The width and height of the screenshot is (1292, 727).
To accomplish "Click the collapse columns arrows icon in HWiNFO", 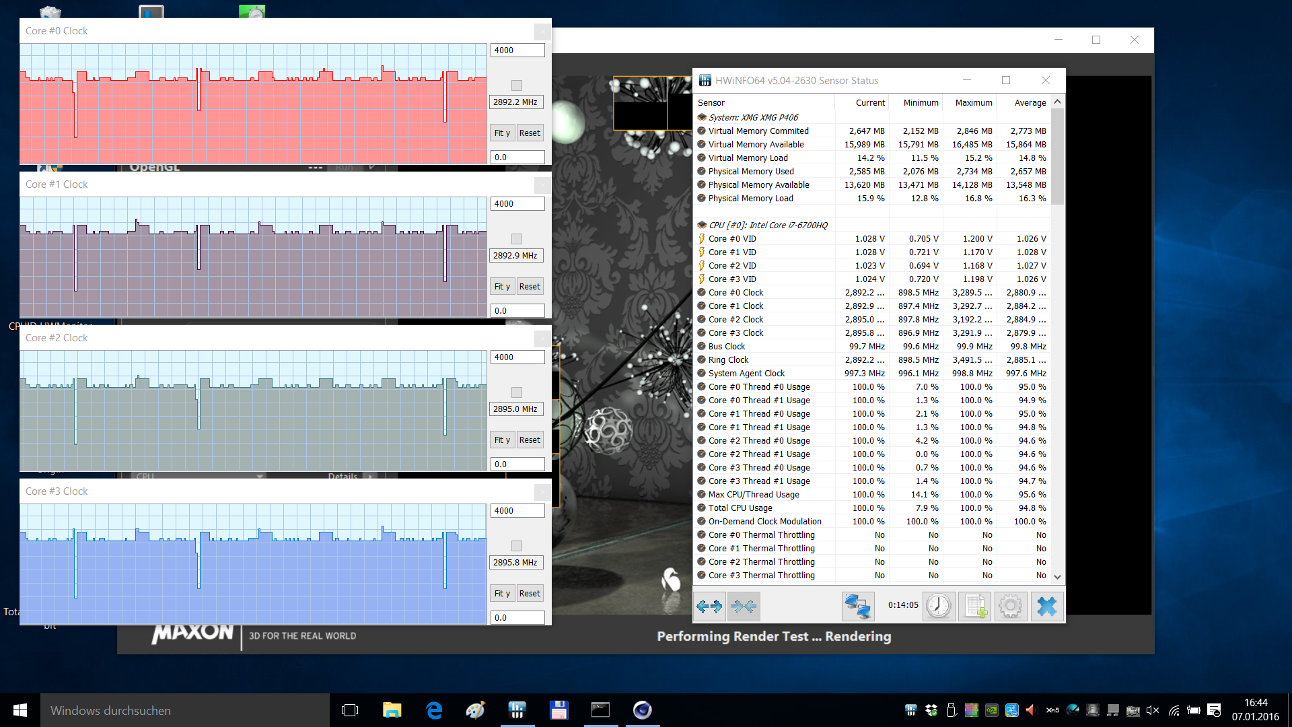I will click(744, 607).
